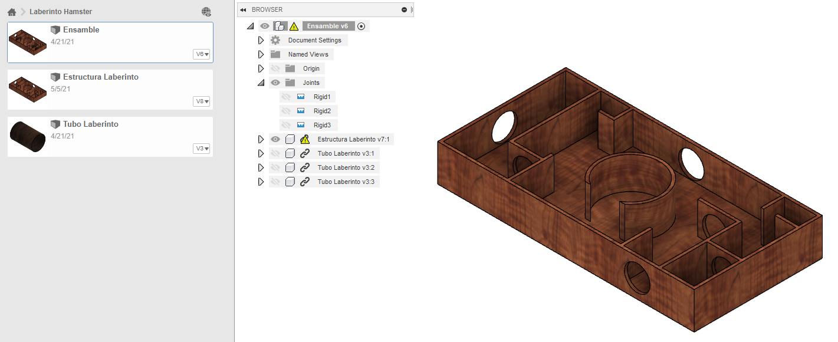Click the Named Views folder icon
Image resolution: width=838 pixels, height=342 pixels.
[x=275, y=54]
